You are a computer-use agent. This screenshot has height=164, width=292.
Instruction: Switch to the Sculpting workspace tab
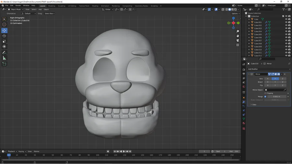click(x=62, y=6)
